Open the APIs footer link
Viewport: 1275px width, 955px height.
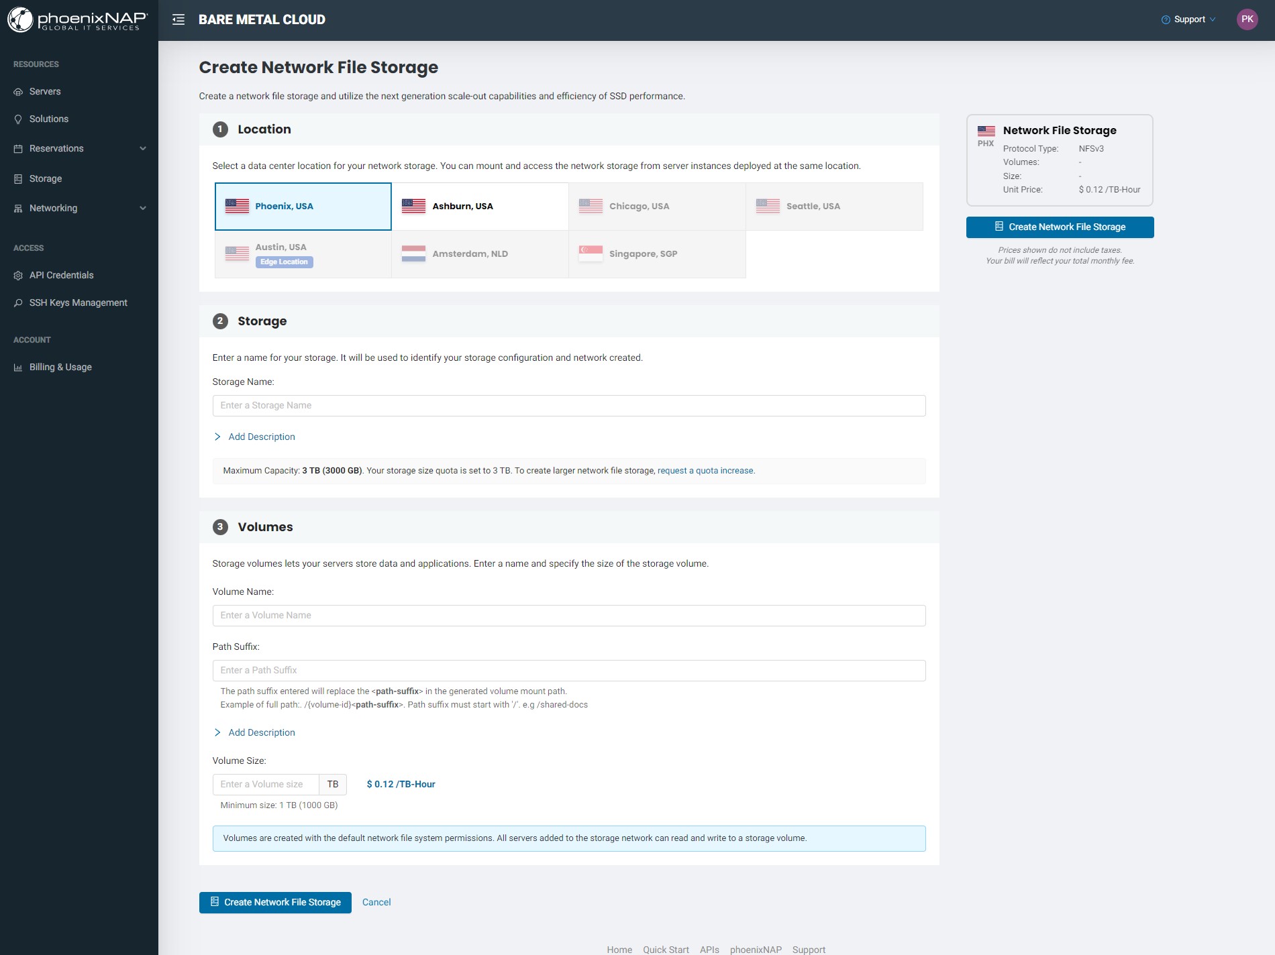pyautogui.click(x=709, y=950)
